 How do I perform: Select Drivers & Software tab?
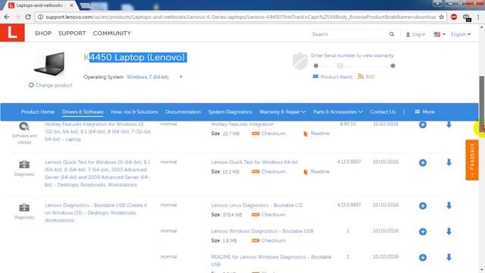pos(83,111)
